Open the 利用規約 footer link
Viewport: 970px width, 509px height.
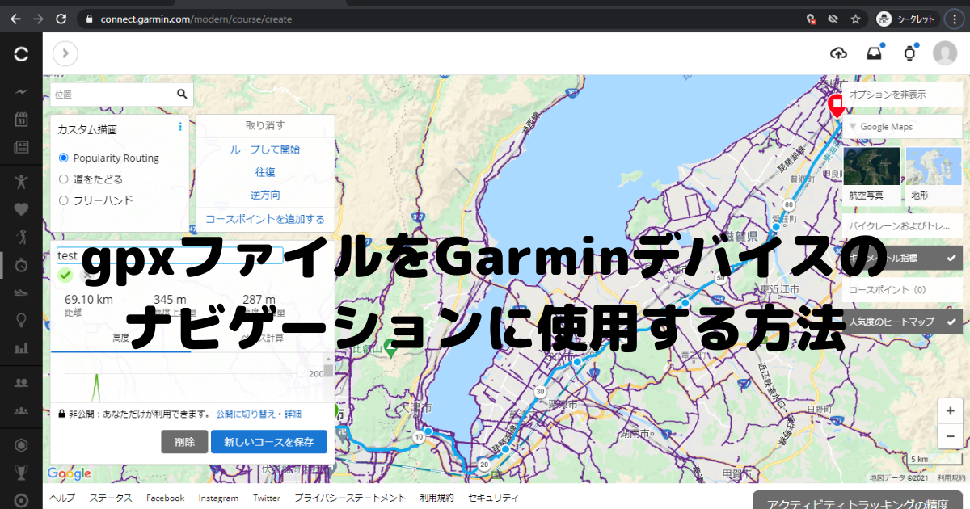pos(437,498)
